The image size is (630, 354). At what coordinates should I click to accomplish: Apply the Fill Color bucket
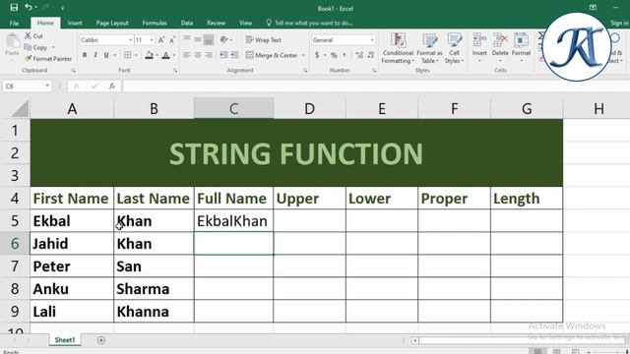coord(149,55)
